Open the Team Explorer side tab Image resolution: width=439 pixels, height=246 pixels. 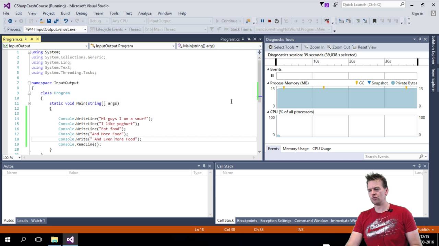[x=434, y=80]
